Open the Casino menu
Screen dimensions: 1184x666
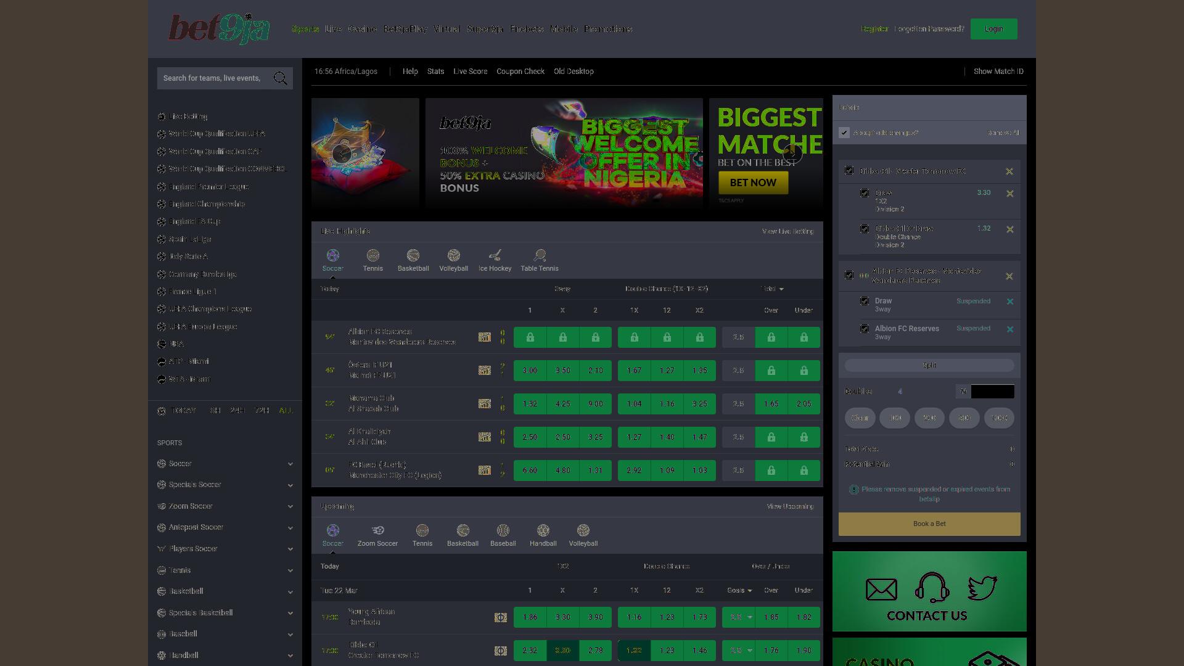[x=363, y=29]
